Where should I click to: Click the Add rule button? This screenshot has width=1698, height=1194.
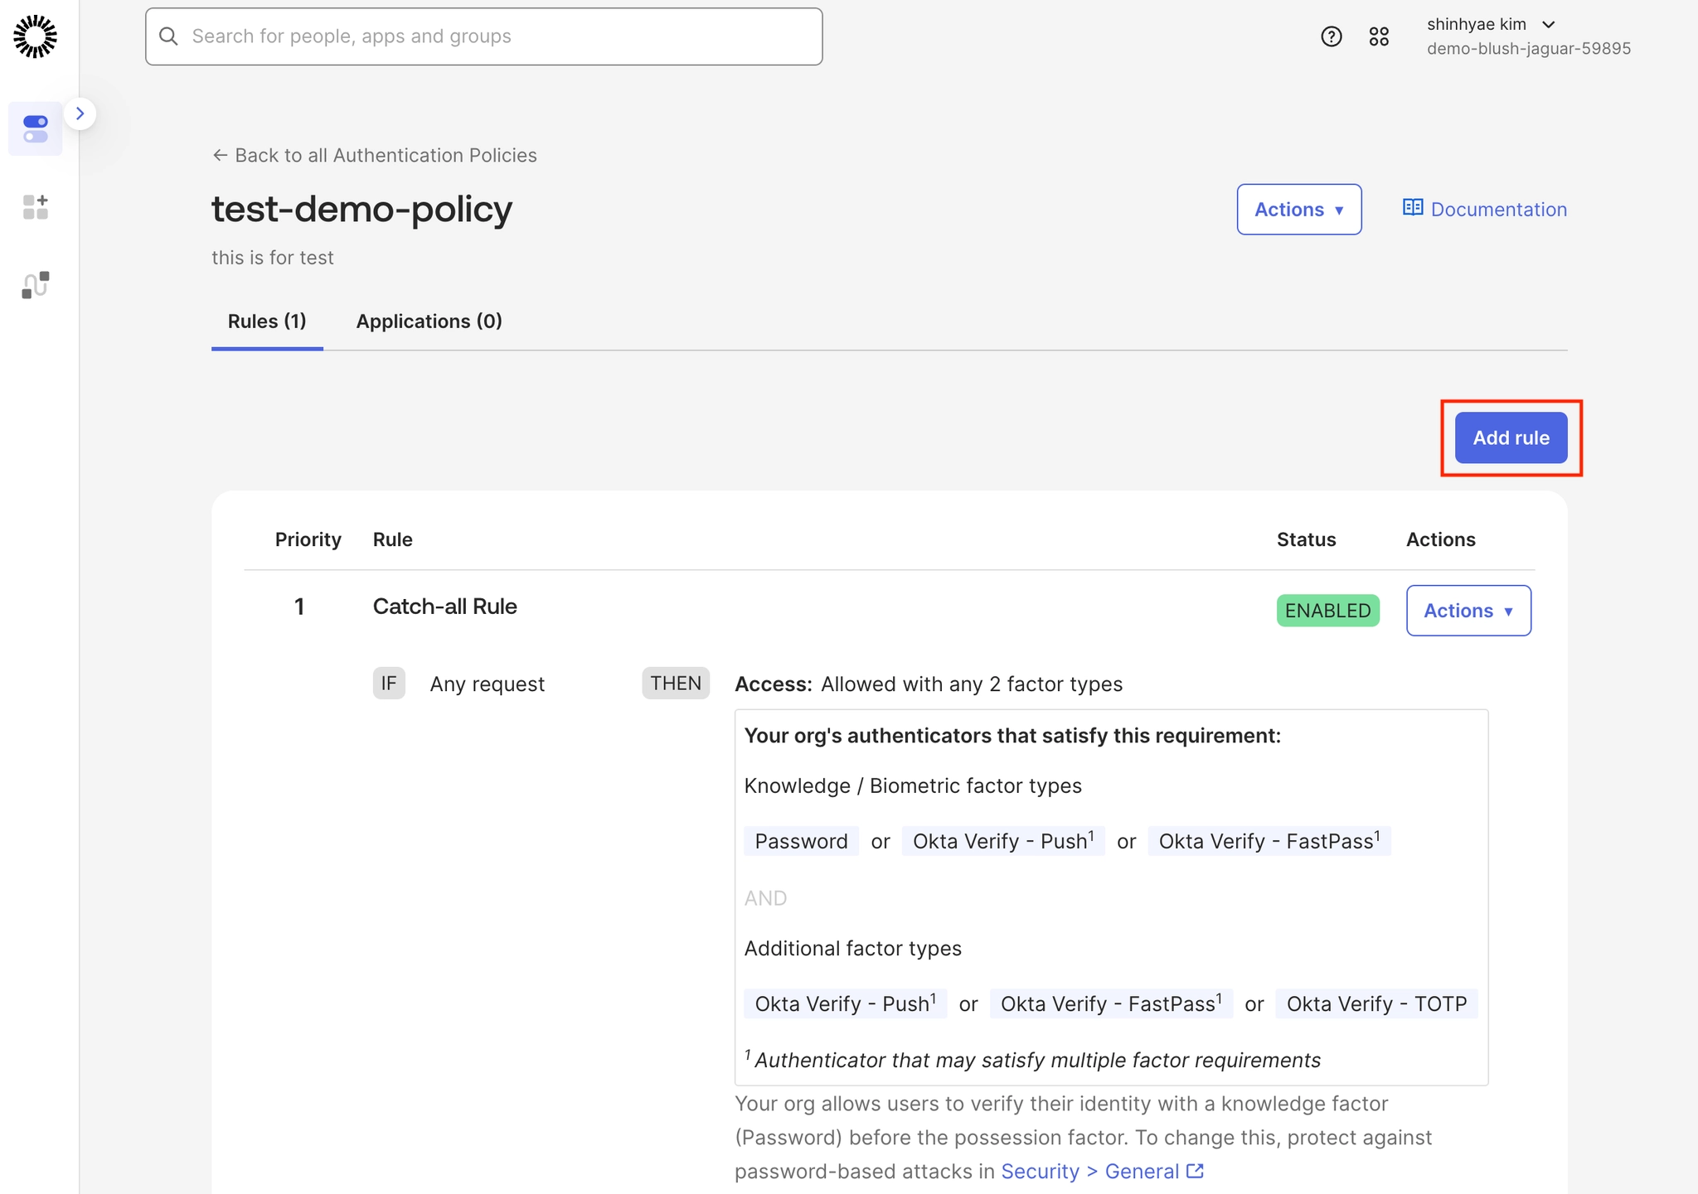[x=1510, y=437]
